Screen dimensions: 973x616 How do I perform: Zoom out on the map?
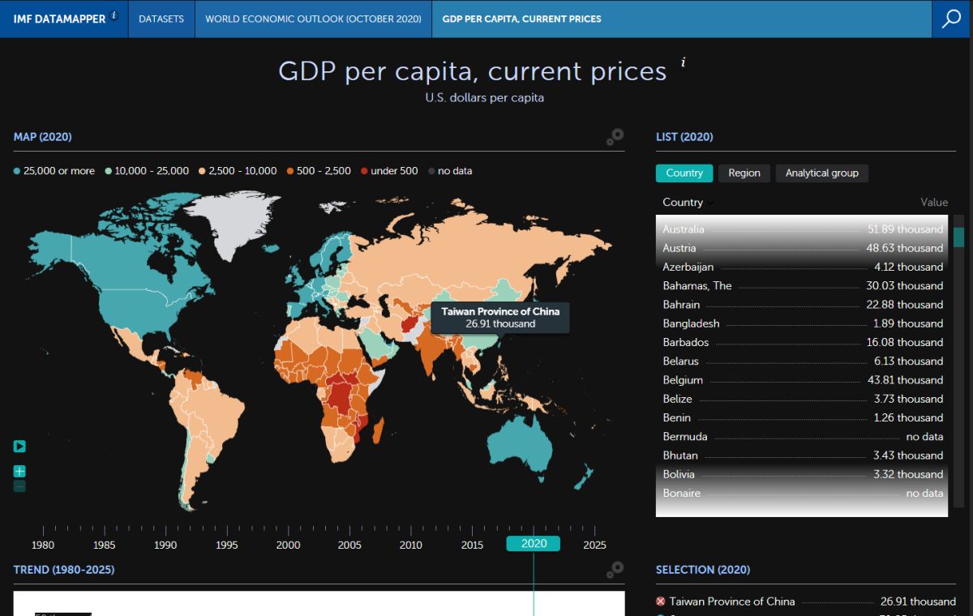(x=19, y=486)
